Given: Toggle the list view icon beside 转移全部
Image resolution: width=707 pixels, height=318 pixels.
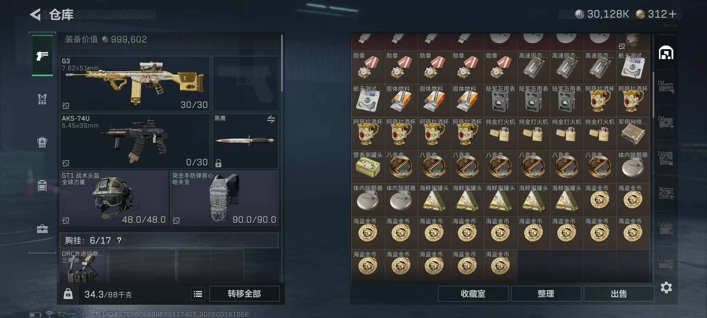Looking at the screenshot, I should [x=198, y=294].
